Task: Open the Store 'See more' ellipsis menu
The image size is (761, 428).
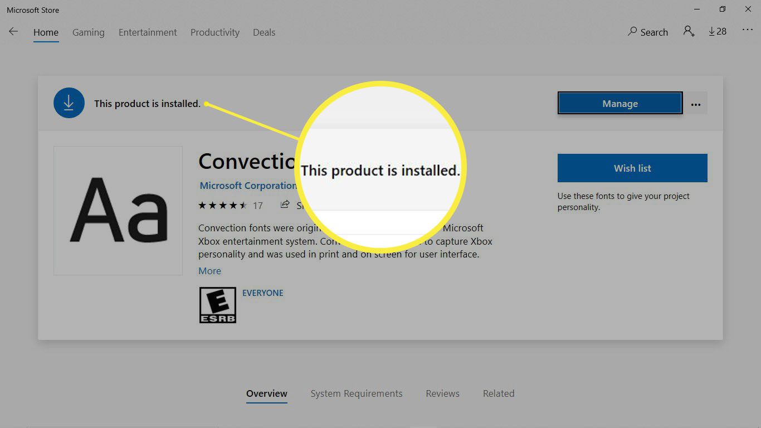Action: click(x=748, y=30)
